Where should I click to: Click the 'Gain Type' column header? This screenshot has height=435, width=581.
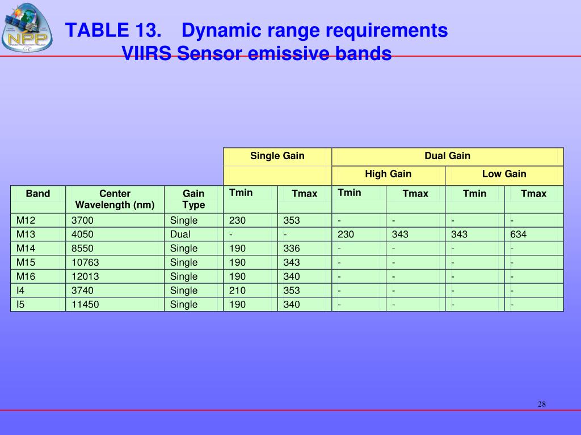[x=193, y=199]
